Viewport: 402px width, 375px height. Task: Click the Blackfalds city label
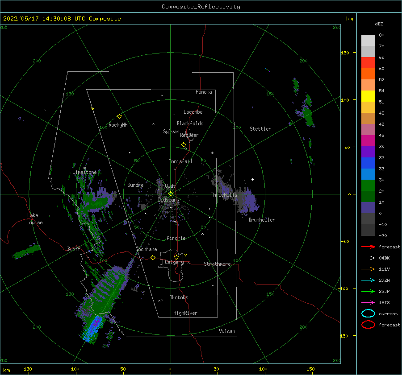(190, 124)
